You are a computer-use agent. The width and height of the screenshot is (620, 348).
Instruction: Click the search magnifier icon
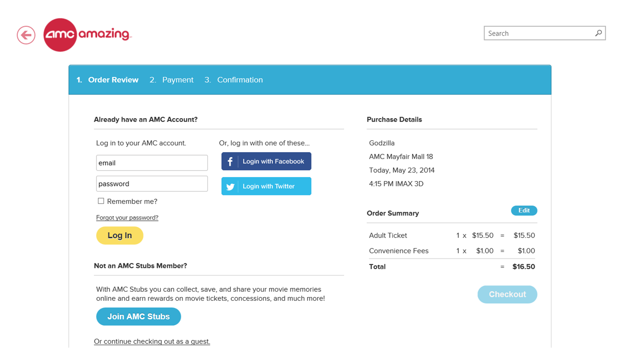(x=598, y=33)
